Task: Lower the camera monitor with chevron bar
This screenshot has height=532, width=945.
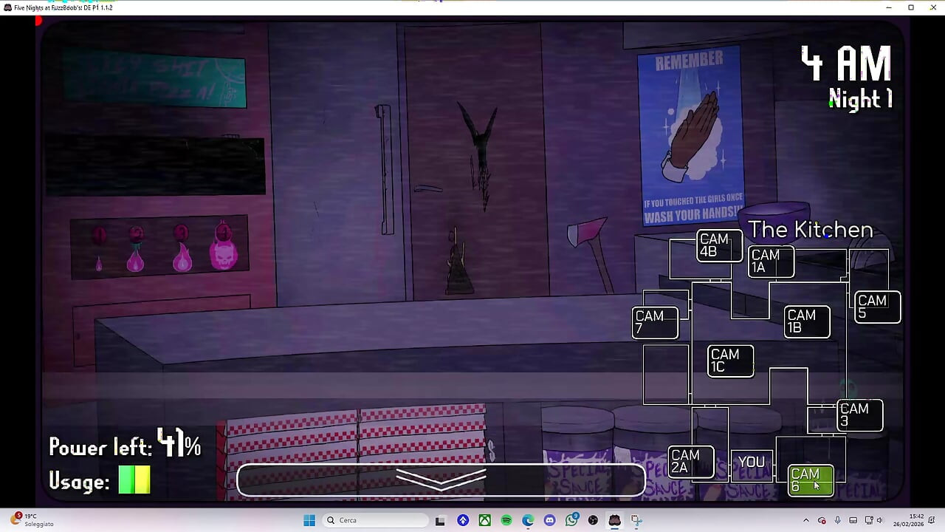Action: [x=441, y=480]
